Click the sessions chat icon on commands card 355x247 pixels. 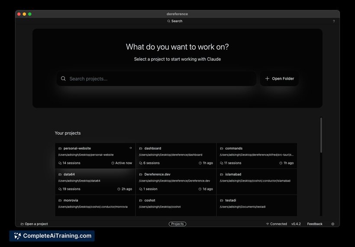(221, 163)
